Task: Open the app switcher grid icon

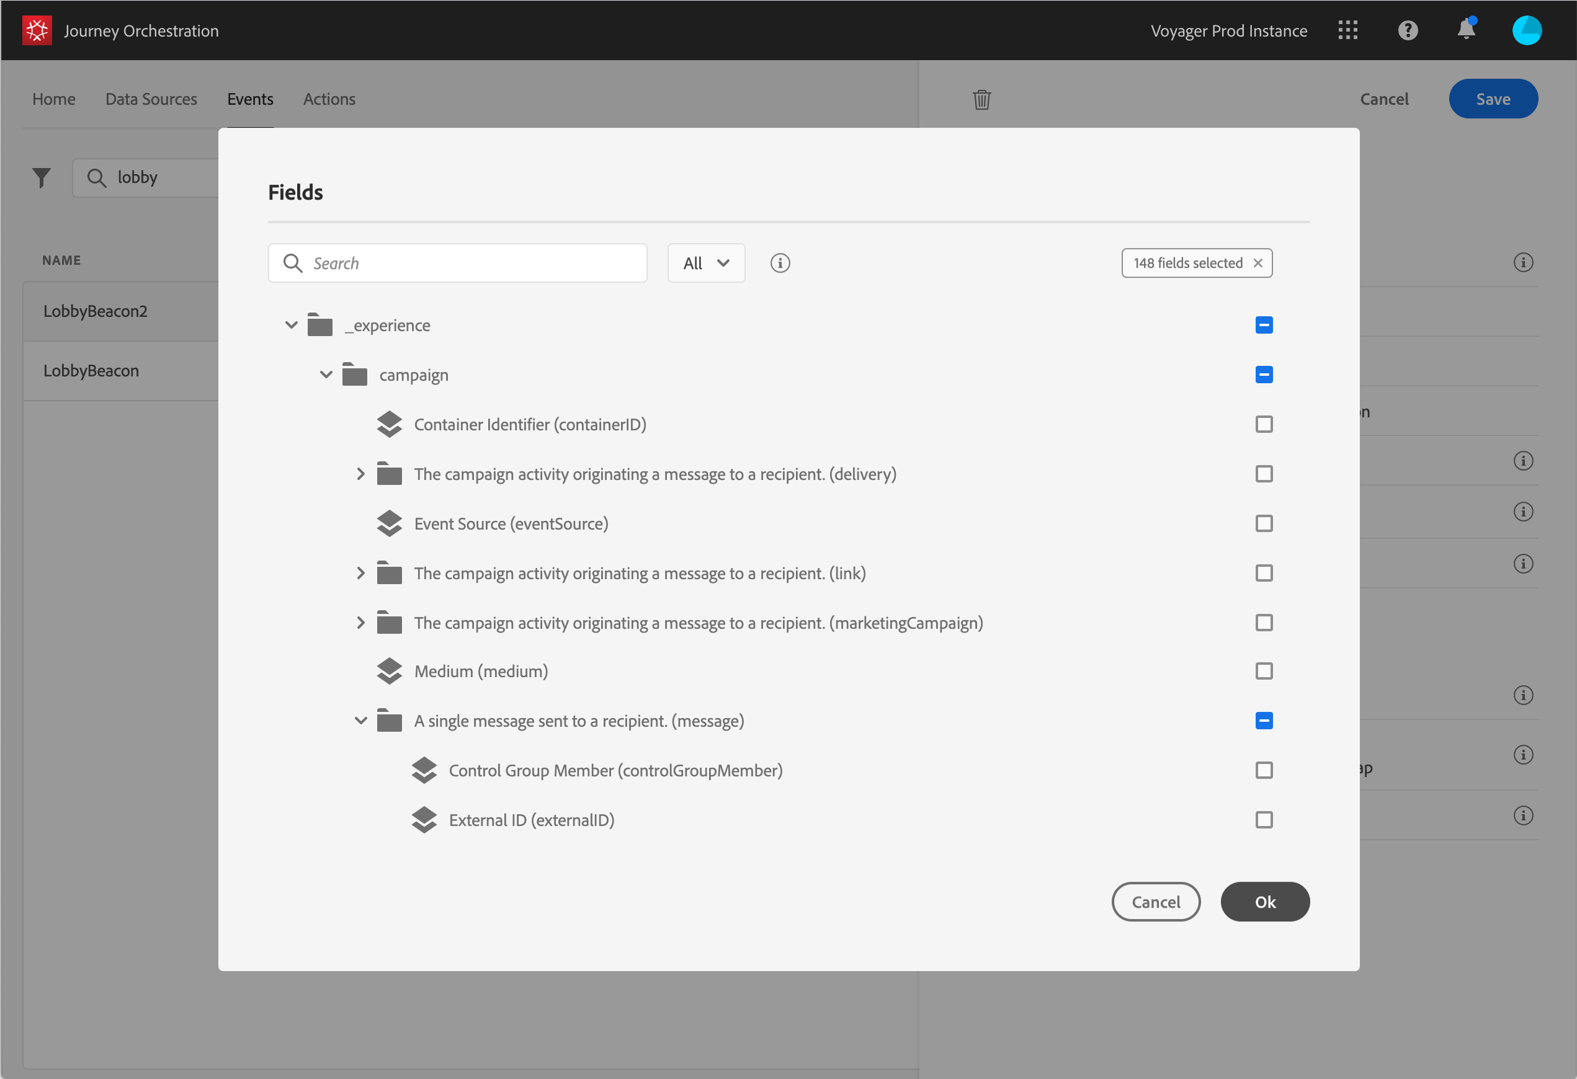Action: pyautogui.click(x=1347, y=30)
